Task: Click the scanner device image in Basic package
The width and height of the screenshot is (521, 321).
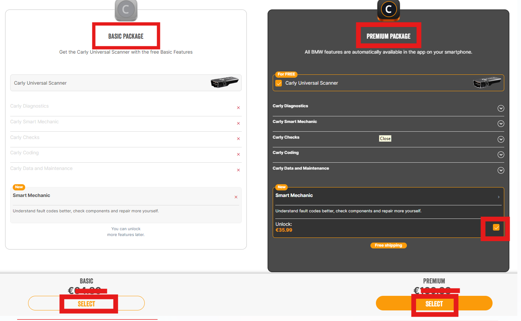Action: (x=225, y=82)
